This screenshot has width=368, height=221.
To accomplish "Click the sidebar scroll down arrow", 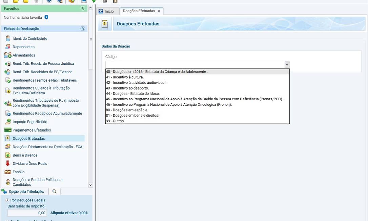I will pos(90,185).
